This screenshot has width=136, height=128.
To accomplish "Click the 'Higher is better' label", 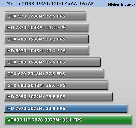I will (121, 5).
